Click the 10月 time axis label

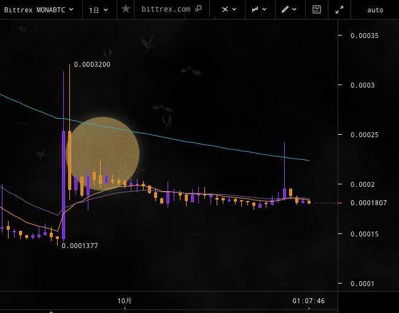pyautogui.click(x=125, y=301)
